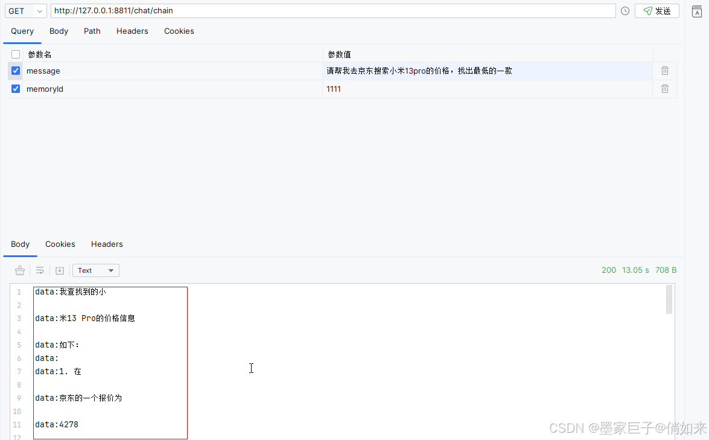Uncheck the message parameter checkbox

pyautogui.click(x=16, y=71)
